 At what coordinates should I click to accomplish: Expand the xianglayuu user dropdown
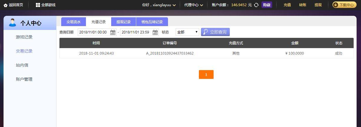pyautogui.click(x=174, y=5)
